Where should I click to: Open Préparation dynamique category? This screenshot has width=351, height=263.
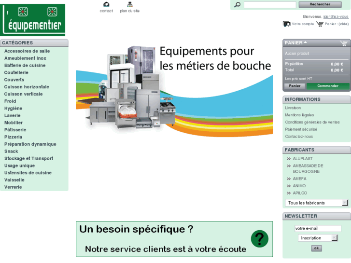point(30,144)
